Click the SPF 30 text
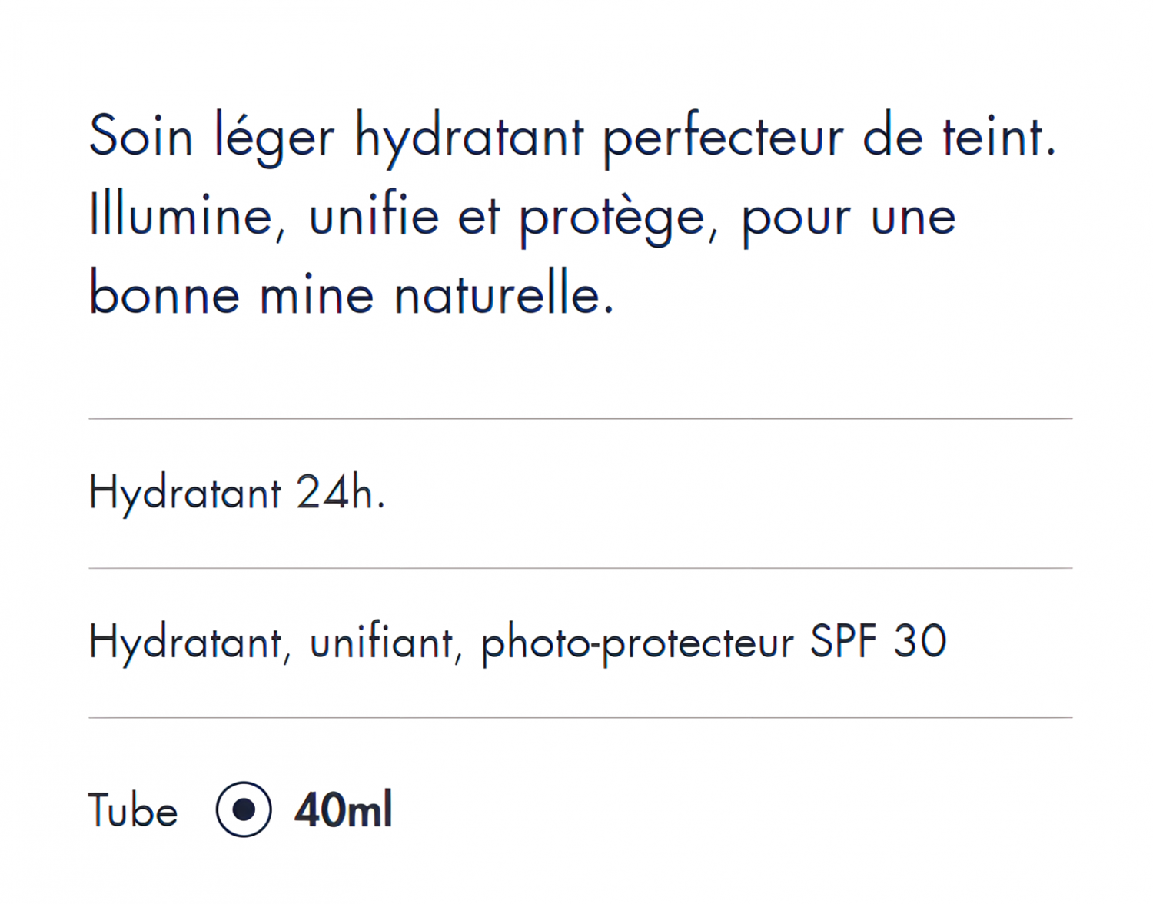 click(x=878, y=640)
